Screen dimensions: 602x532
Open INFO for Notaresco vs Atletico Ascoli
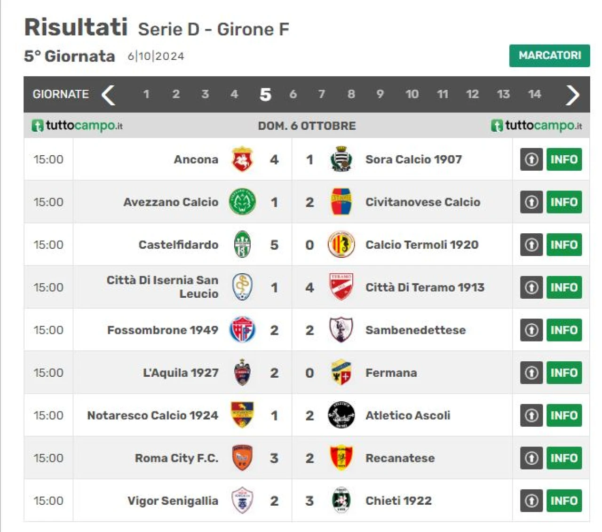pyautogui.click(x=564, y=416)
